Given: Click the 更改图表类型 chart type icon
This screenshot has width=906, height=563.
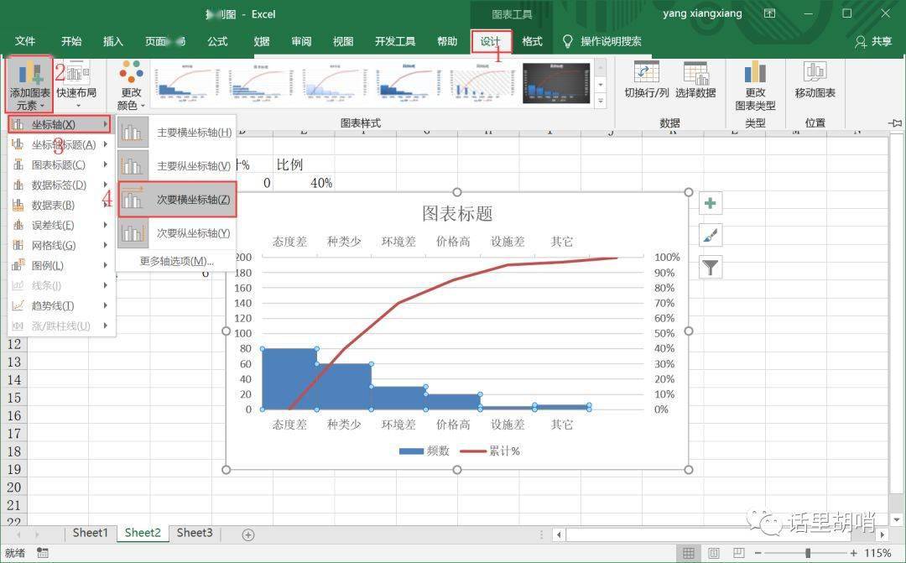Looking at the screenshot, I should (x=755, y=74).
